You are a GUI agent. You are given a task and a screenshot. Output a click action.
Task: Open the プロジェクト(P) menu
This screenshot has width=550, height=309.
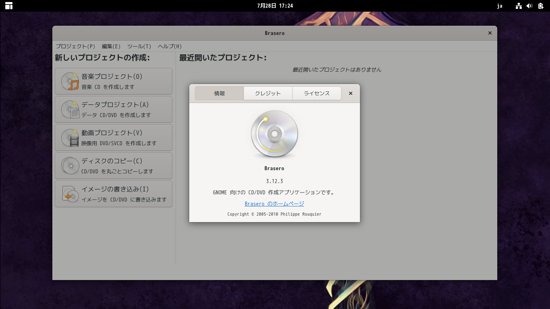[x=75, y=46]
